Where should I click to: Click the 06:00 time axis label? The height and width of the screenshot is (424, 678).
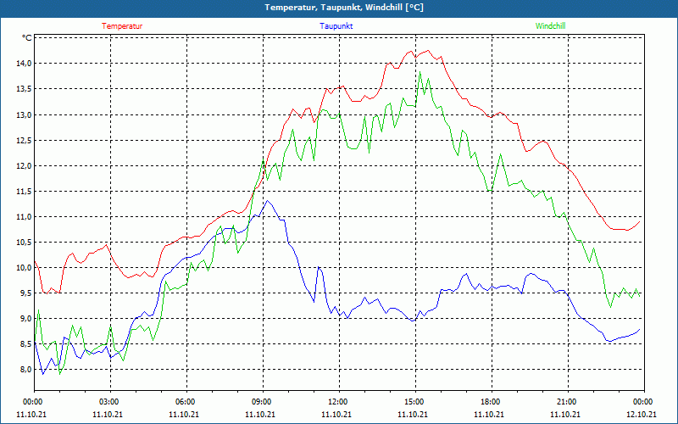(x=186, y=402)
